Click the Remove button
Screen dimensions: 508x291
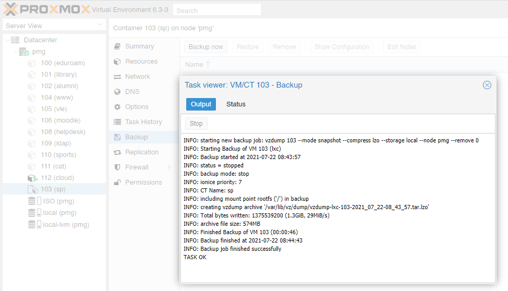[284, 47]
